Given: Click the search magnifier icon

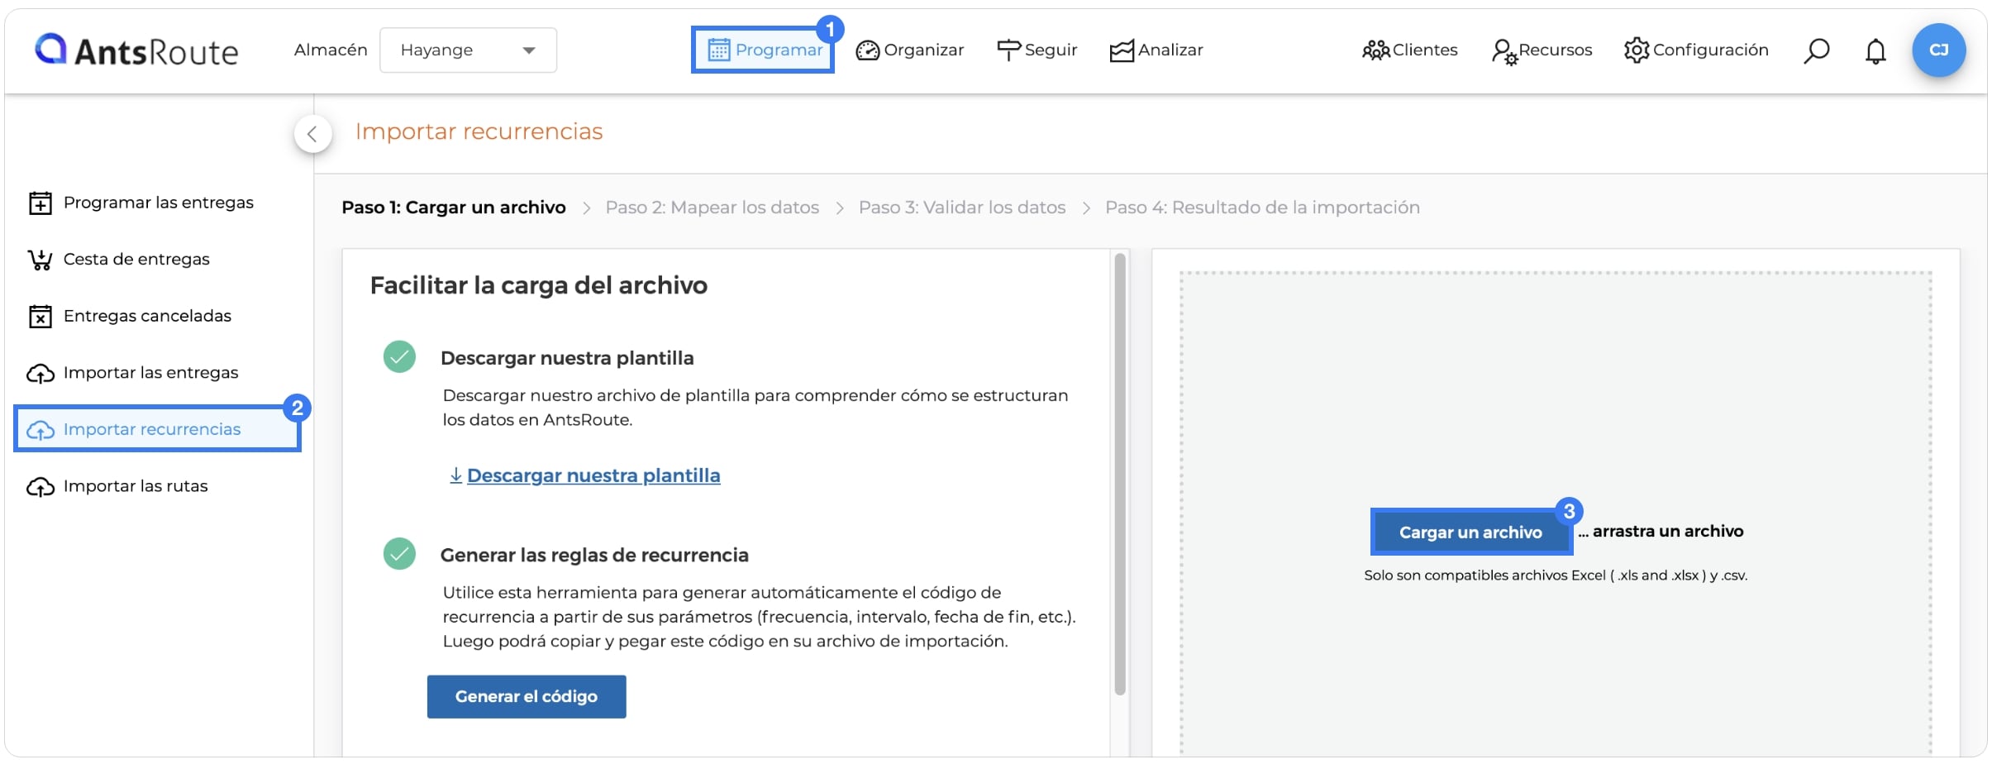Looking at the screenshot, I should tap(1816, 51).
